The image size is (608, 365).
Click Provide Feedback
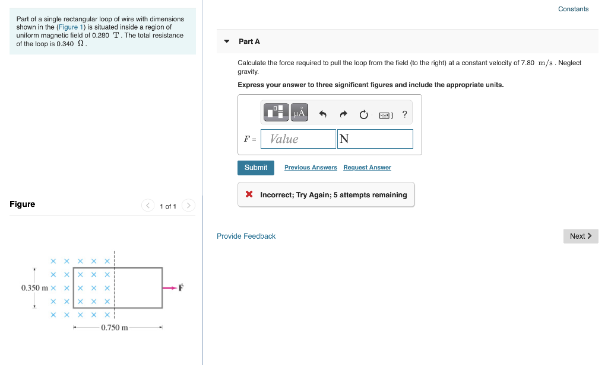[x=246, y=236]
